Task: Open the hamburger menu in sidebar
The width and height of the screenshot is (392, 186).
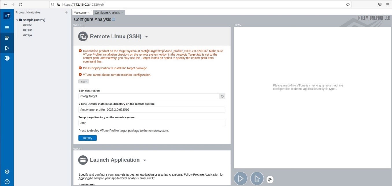Action: 7,28
